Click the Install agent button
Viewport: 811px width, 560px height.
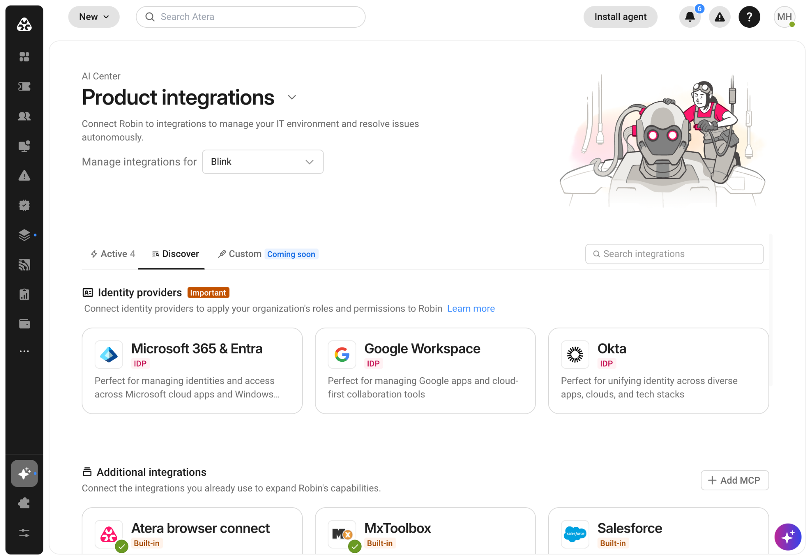pos(620,17)
